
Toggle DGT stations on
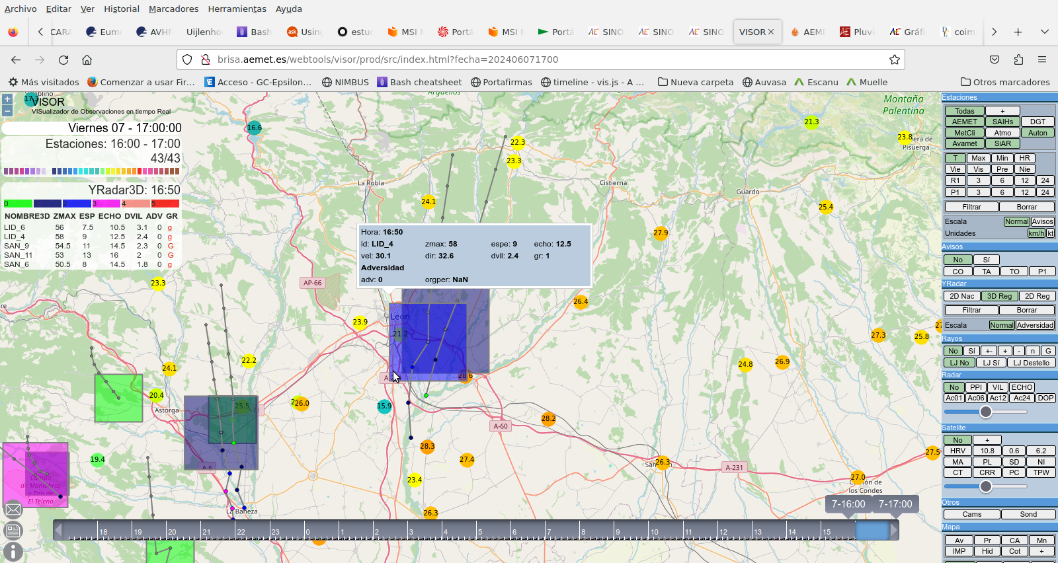point(1038,122)
